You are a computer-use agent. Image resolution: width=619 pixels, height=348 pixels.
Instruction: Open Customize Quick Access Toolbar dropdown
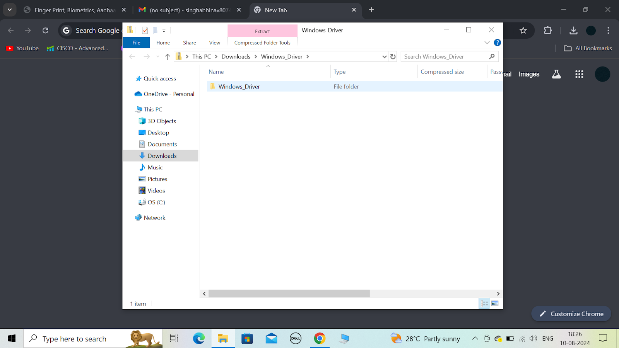[x=164, y=31]
